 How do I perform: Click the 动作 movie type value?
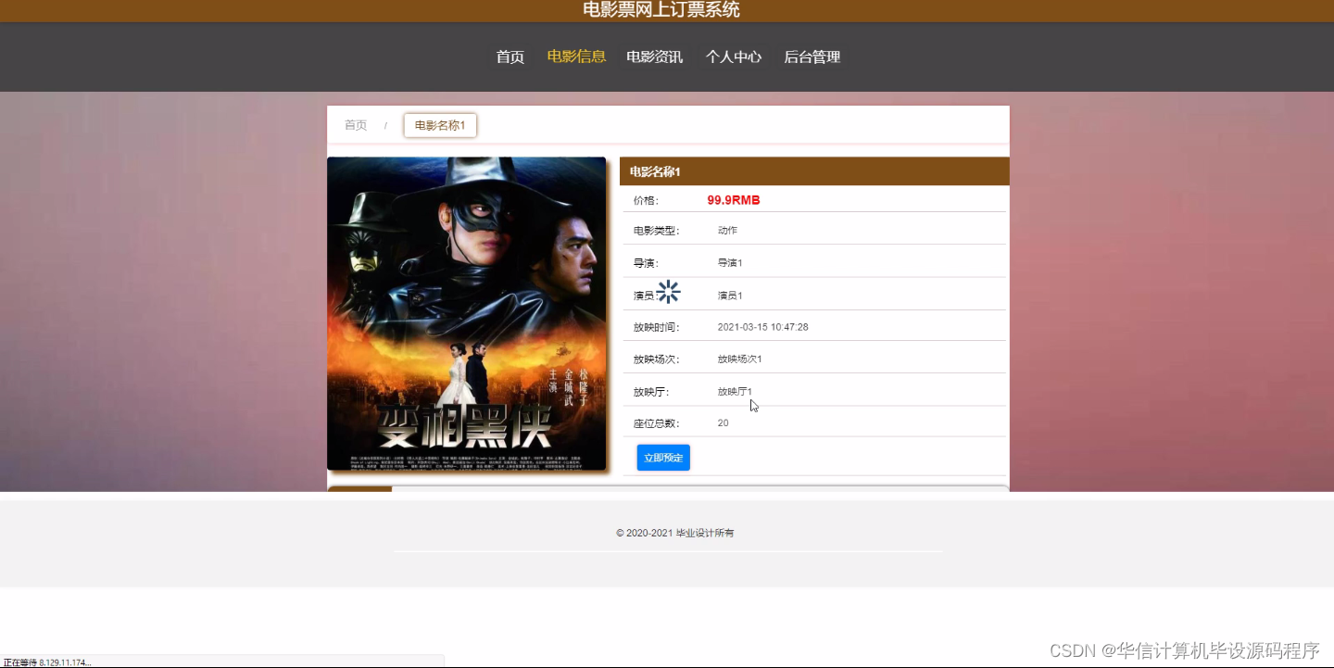coord(727,230)
